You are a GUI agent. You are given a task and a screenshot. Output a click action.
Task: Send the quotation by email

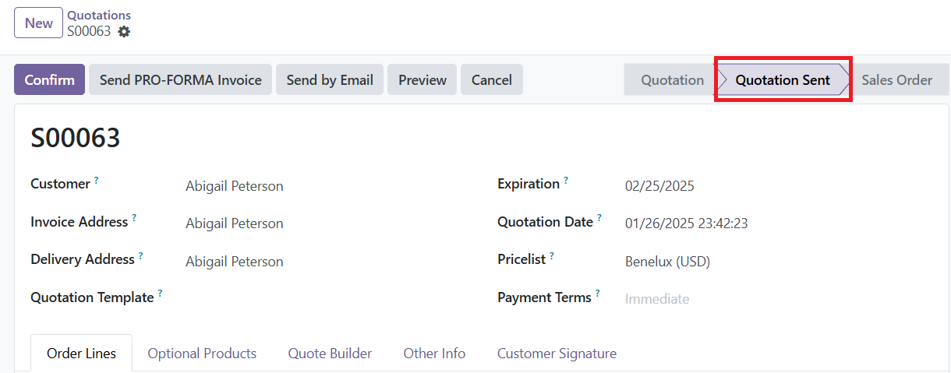tap(330, 79)
